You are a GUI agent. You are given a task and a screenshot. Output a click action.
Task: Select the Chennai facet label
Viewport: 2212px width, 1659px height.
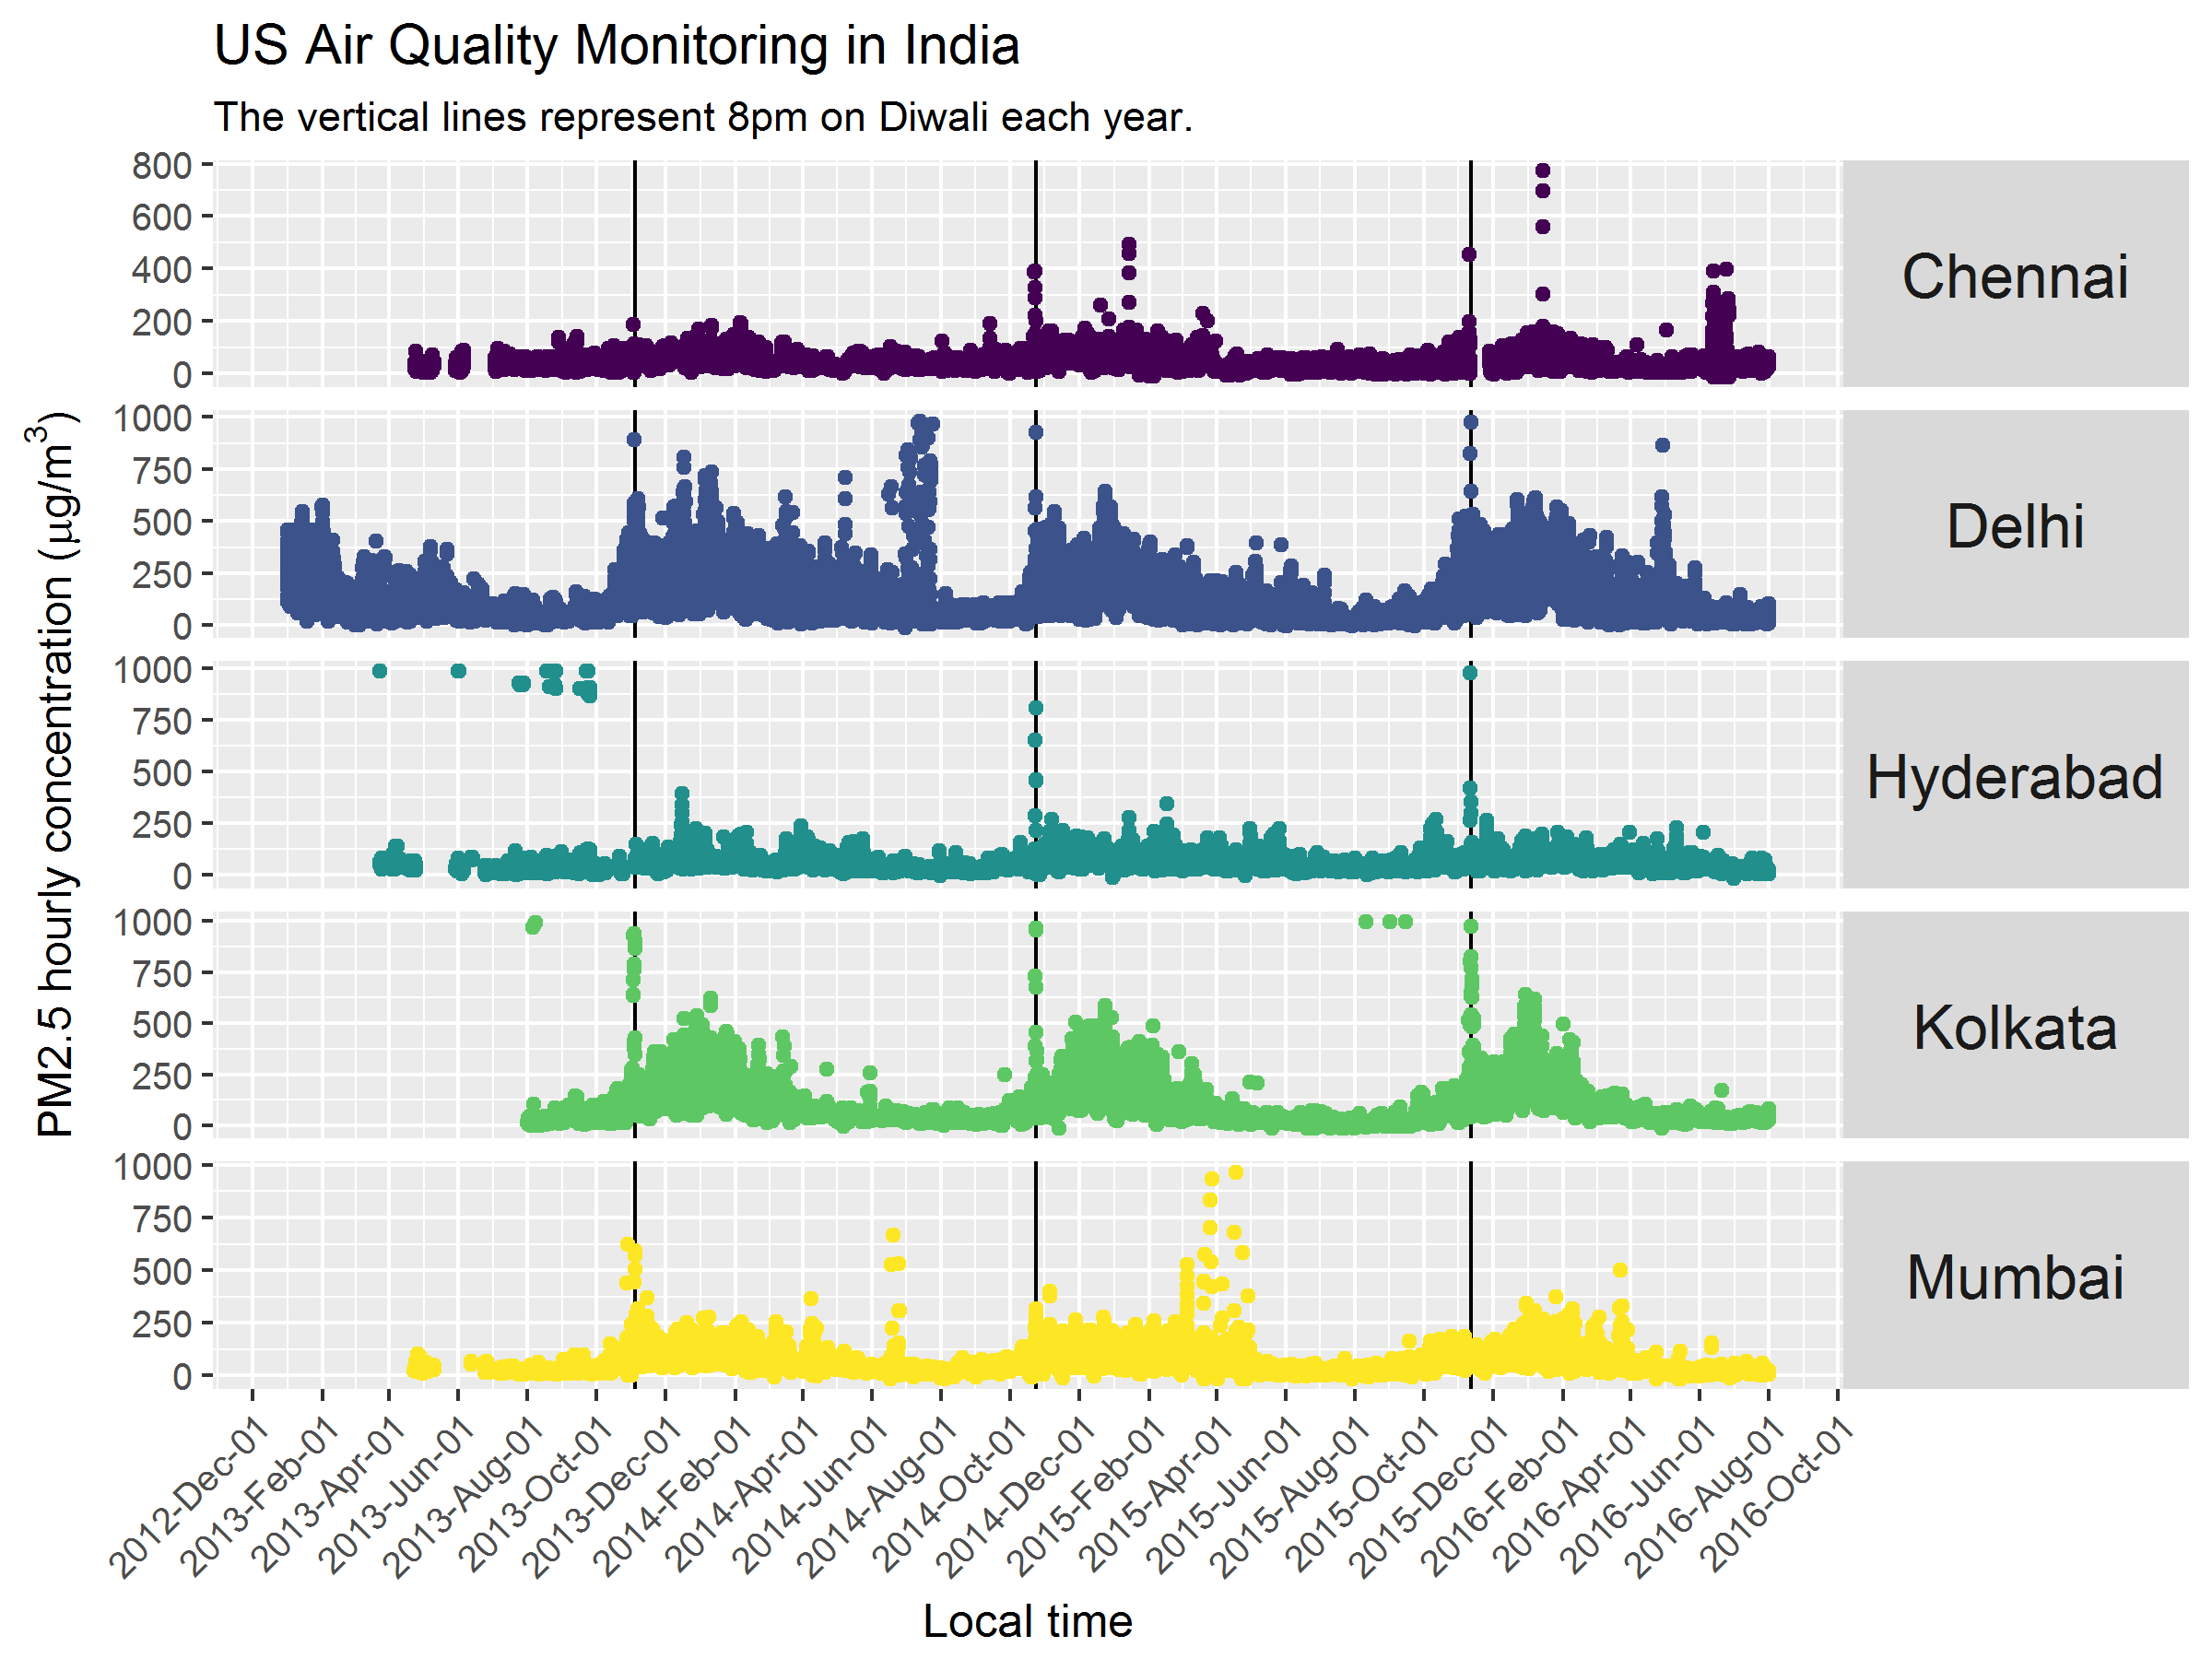pos(2014,276)
